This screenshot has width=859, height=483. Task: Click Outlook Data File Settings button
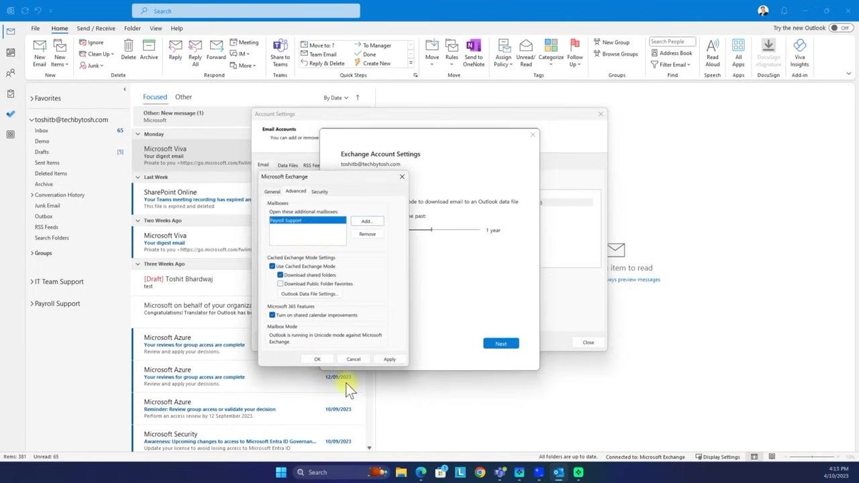pyautogui.click(x=309, y=294)
